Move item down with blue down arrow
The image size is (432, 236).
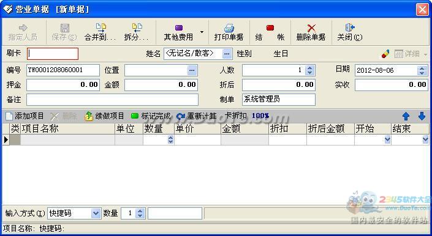pyautogui.click(x=422, y=116)
